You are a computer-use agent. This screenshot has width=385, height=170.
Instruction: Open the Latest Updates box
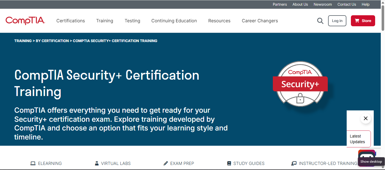pyautogui.click(x=359, y=139)
